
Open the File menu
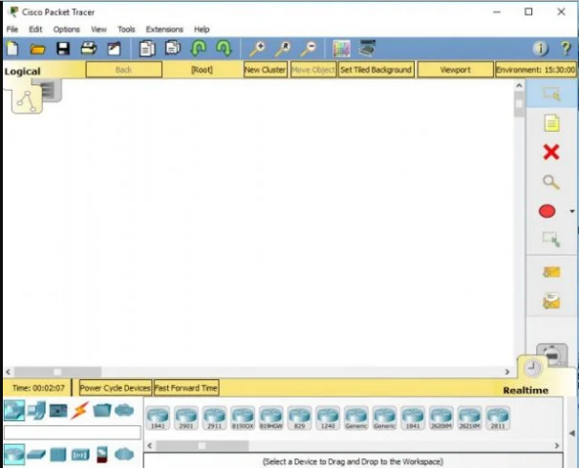tap(12, 30)
